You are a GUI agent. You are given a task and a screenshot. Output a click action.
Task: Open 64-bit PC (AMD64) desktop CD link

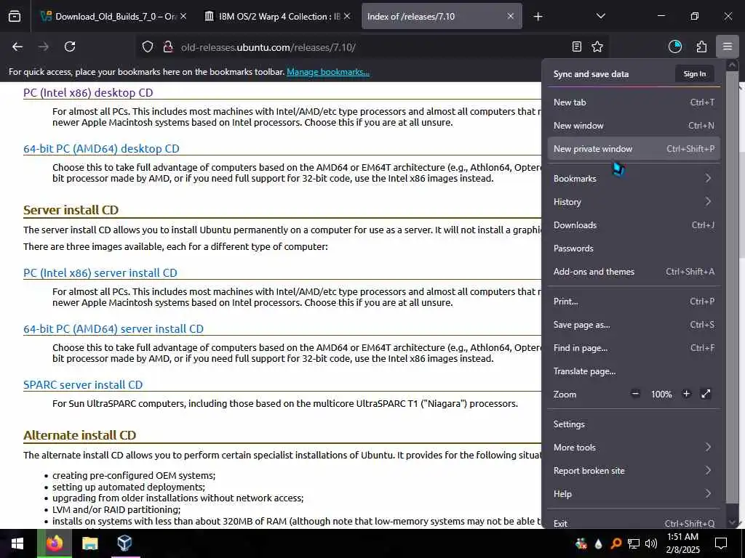(x=101, y=148)
